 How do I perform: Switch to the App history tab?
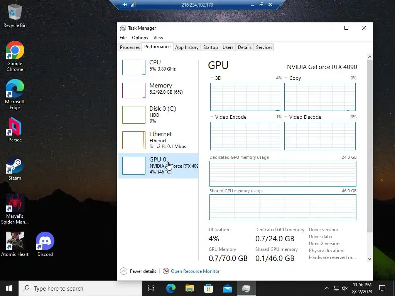point(187,47)
